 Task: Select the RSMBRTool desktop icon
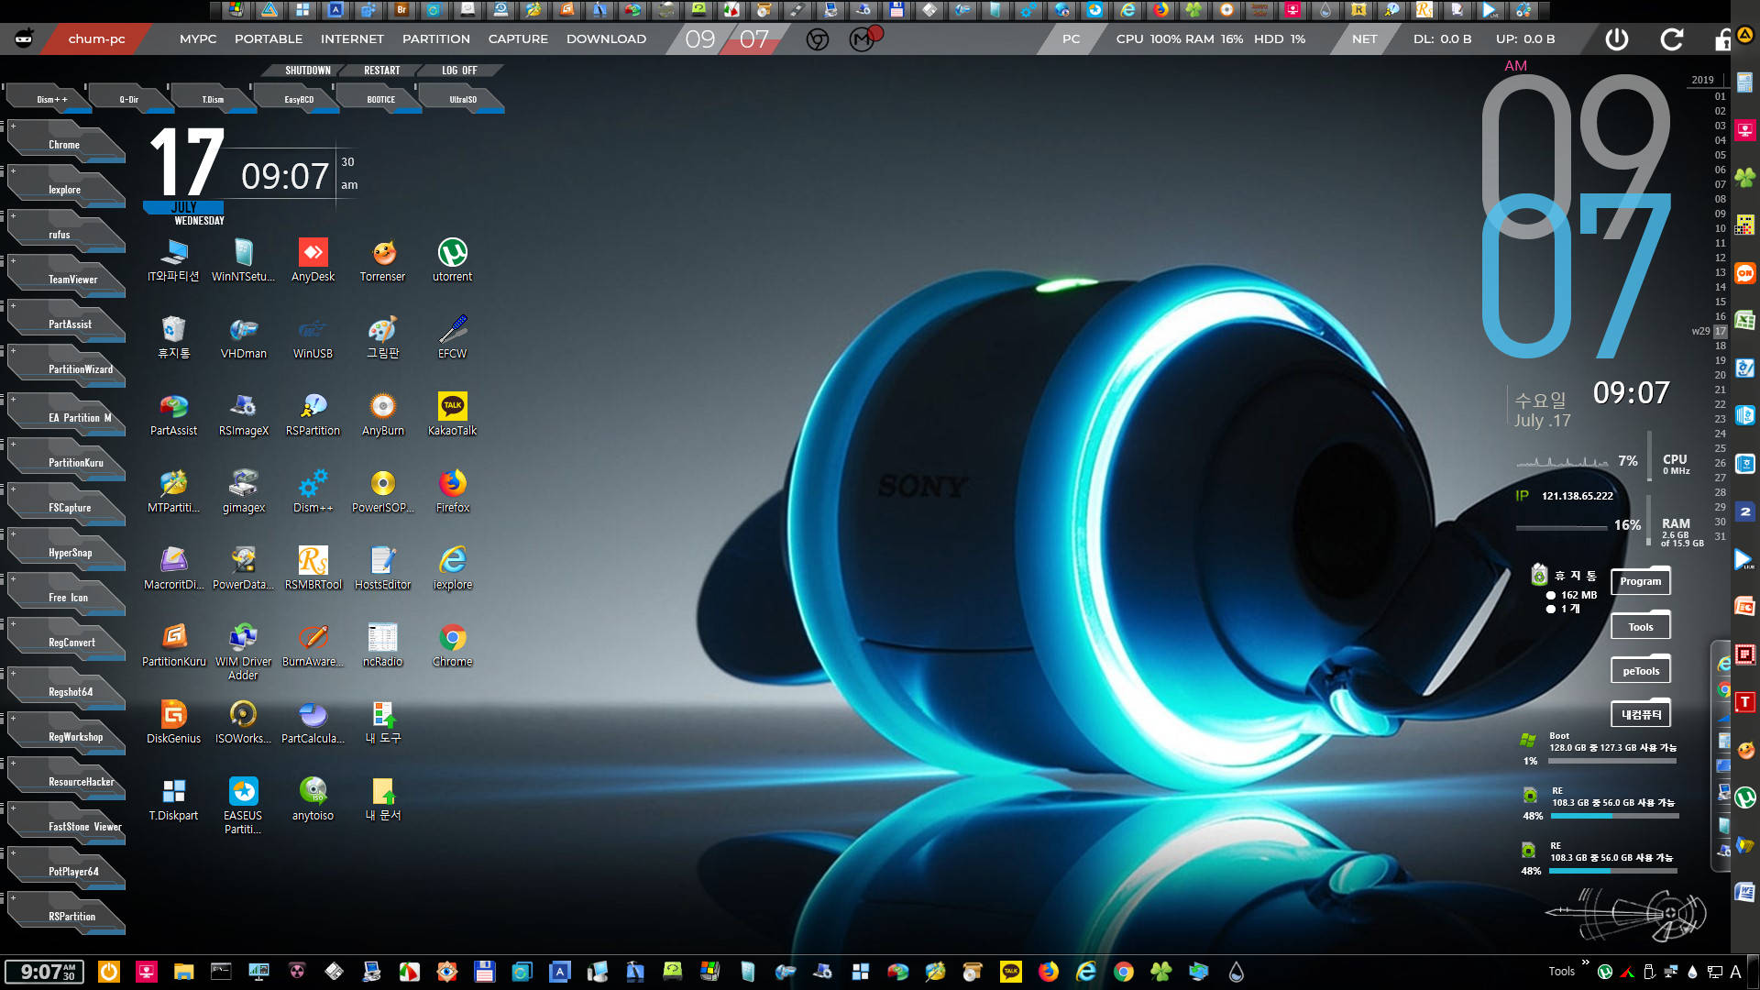[x=313, y=568]
